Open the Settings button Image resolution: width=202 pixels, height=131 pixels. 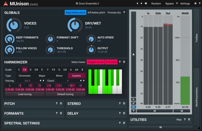(x=185, y=4)
